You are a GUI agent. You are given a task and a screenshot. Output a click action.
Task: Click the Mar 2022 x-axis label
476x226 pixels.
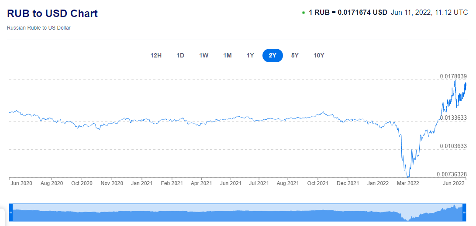(407, 183)
